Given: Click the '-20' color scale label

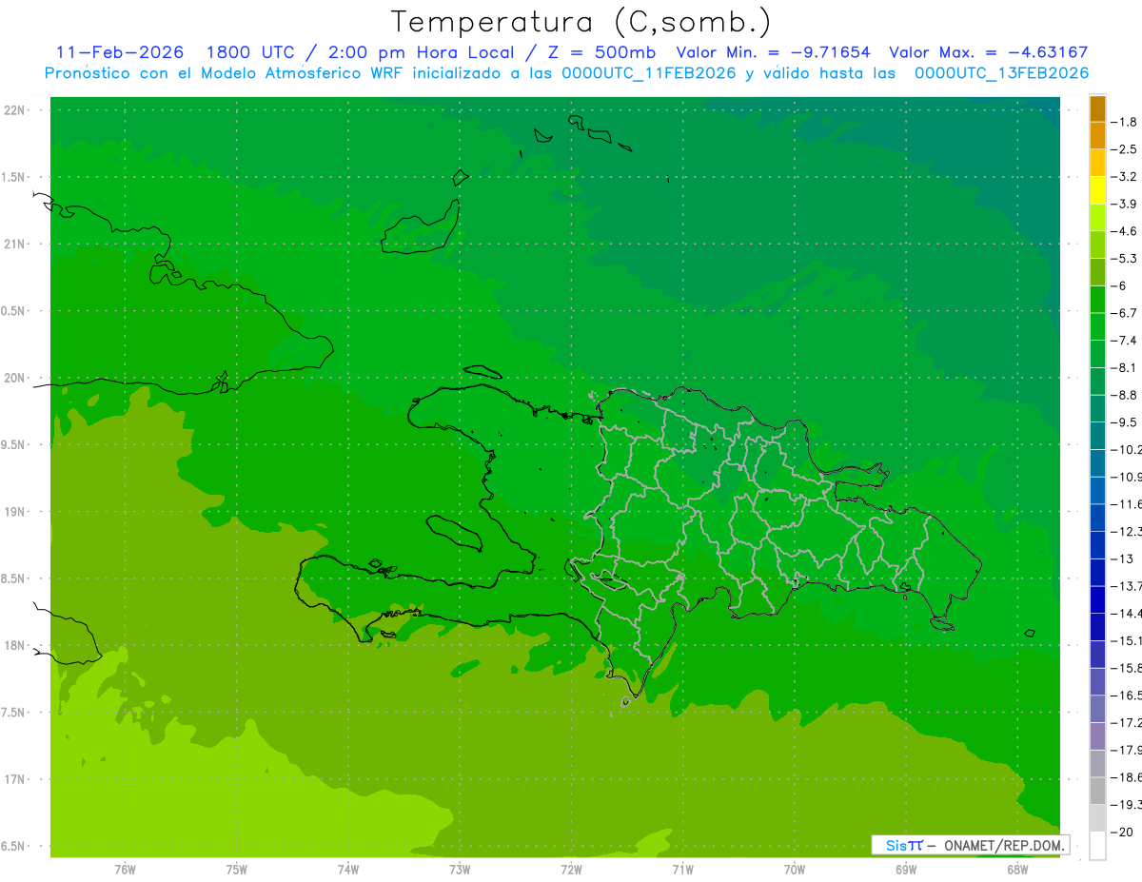Looking at the screenshot, I should [1124, 833].
